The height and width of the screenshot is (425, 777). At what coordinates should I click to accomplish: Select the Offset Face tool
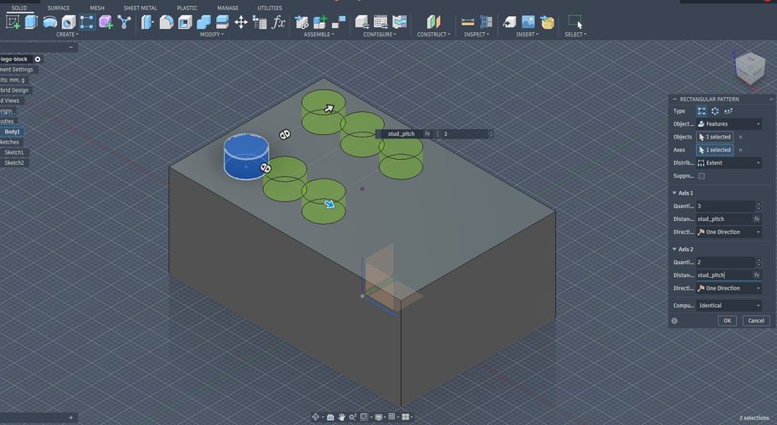click(x=222, y=22)
